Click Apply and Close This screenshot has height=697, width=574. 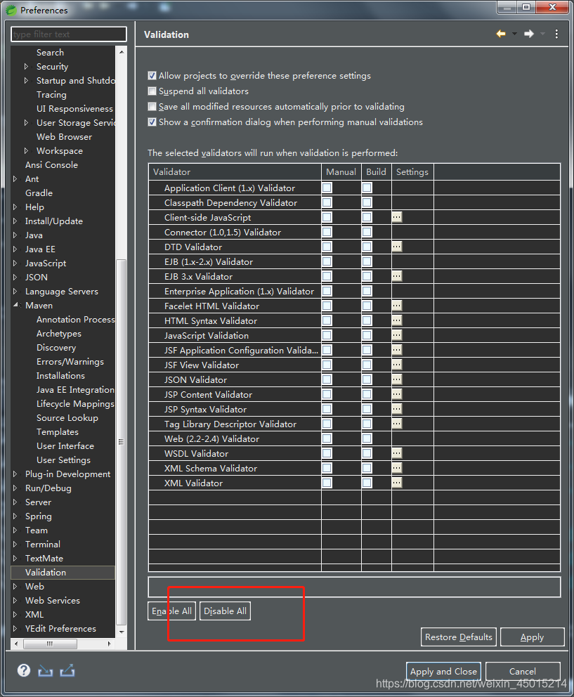444,671
